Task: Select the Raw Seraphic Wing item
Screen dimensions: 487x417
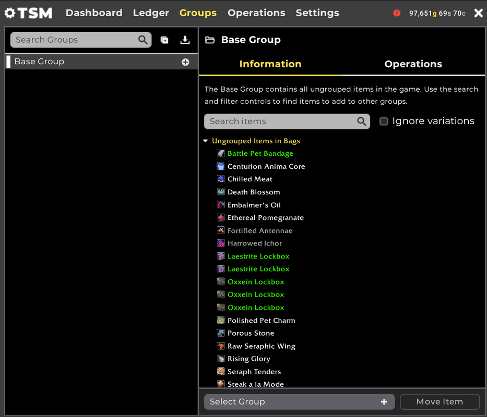Action: pyautogui.click(x=261, y=346)
